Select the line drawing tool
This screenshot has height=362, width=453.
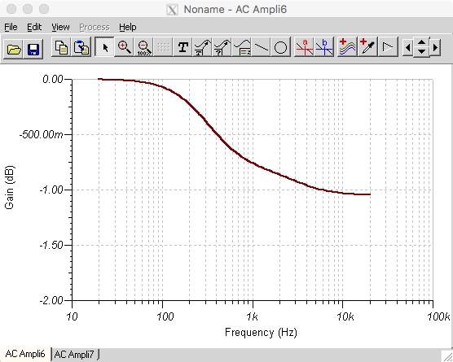[x=262, y=46]
